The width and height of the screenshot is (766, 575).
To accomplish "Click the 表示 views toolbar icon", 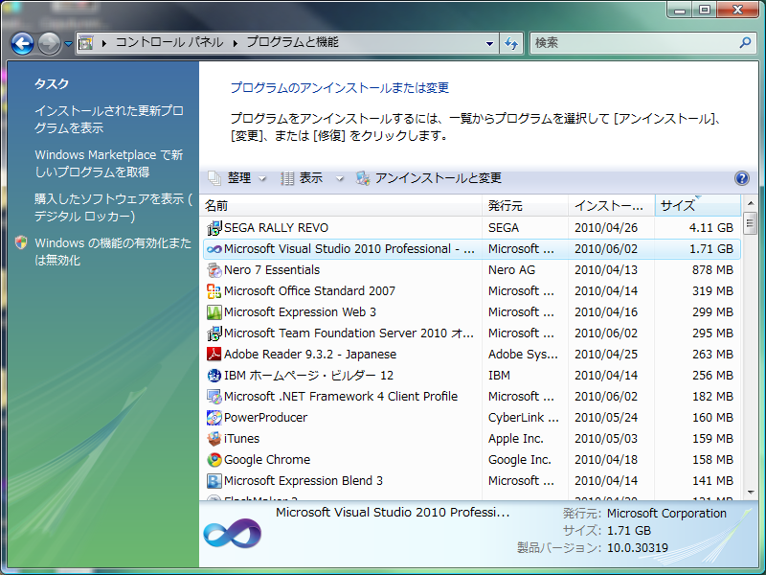I will pos(287,178).
